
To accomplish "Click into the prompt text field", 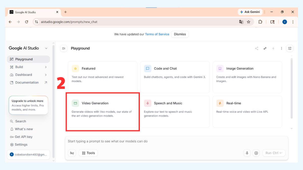I will click(x=177, y=141).
